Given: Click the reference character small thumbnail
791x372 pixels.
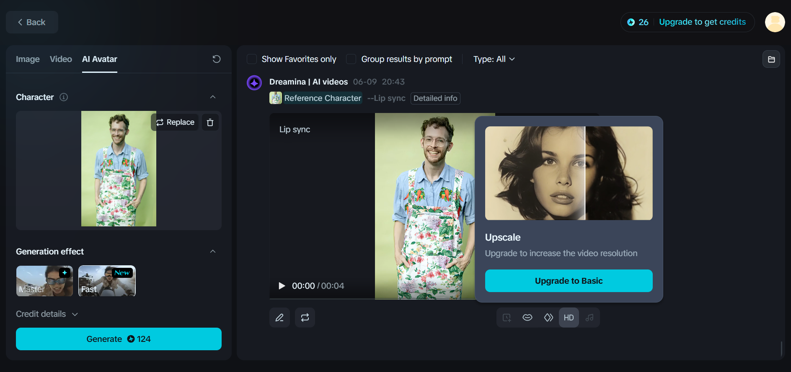Looking at the screenshot, I should [x=276, y=98].
